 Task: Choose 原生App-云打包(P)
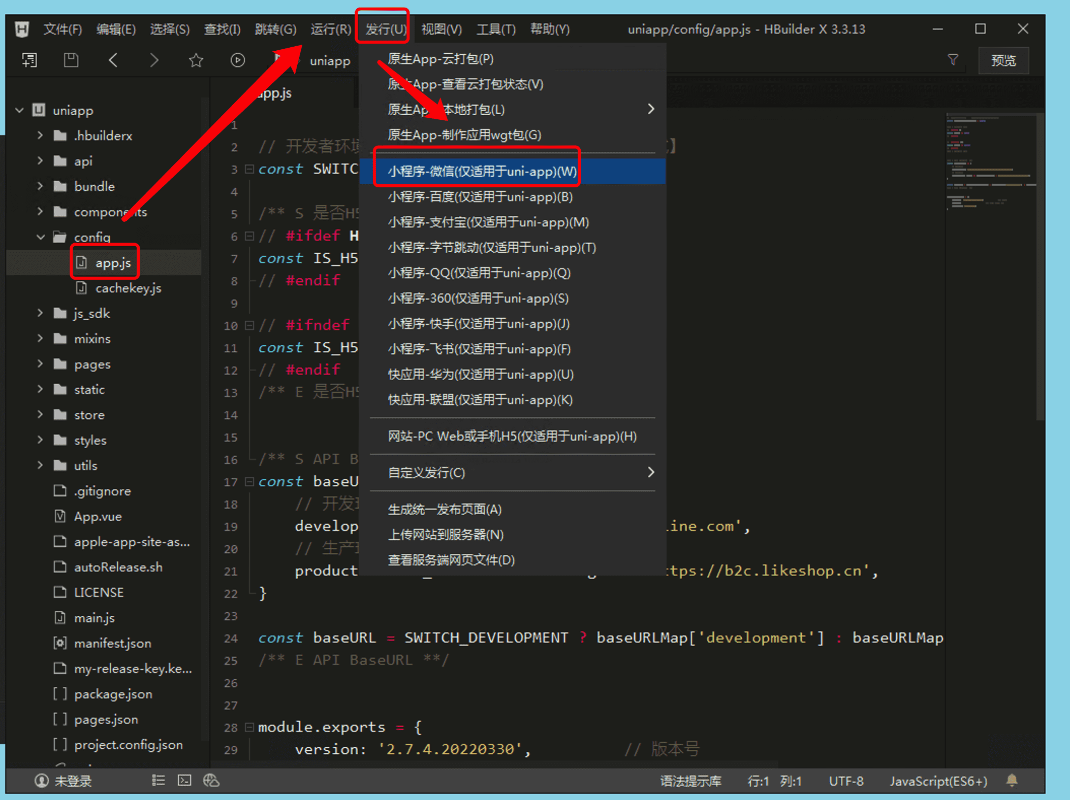(x=512, y=58)
